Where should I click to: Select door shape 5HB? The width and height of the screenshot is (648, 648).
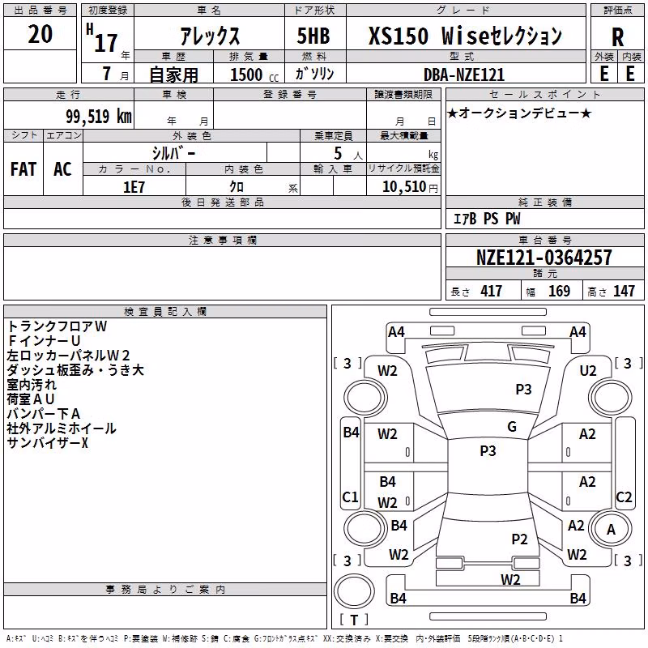(x=313, y=36)
